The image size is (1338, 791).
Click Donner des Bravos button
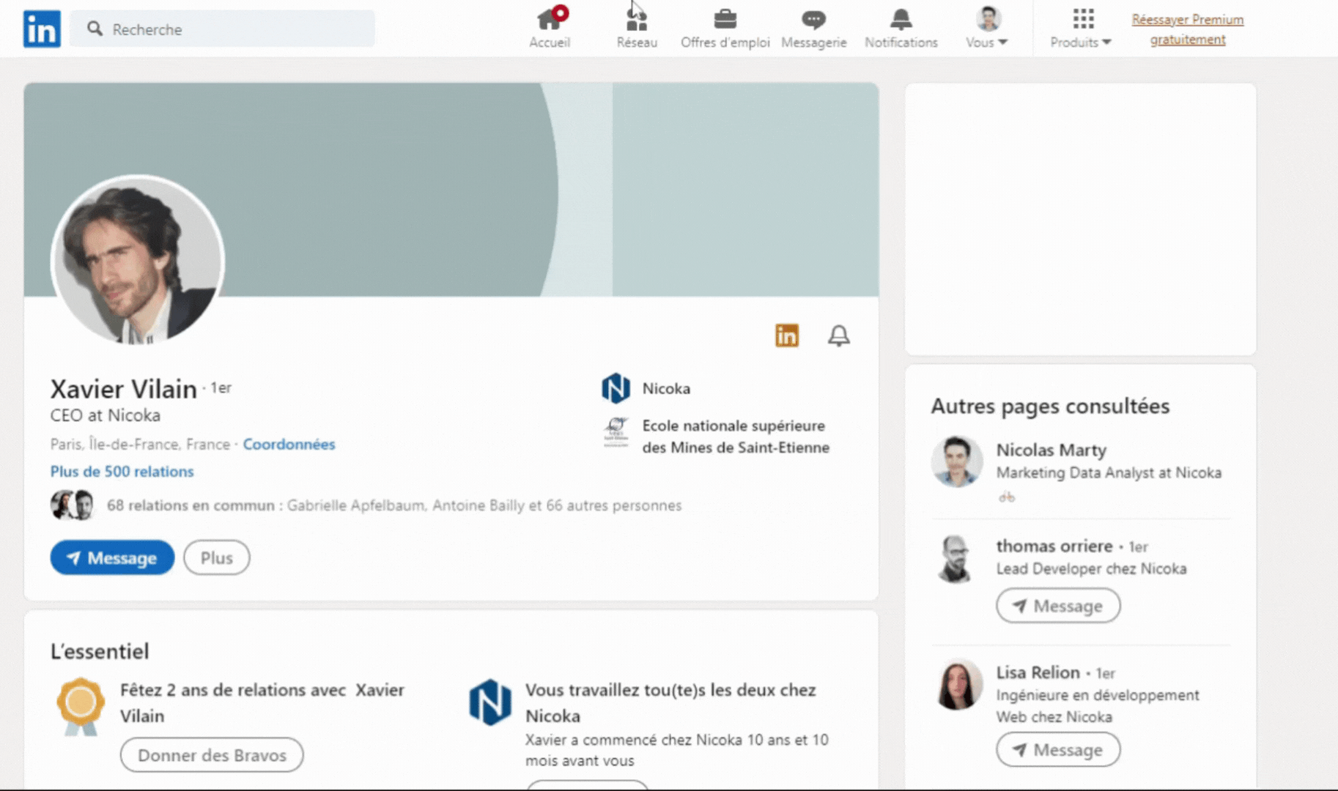pos(212,755)
